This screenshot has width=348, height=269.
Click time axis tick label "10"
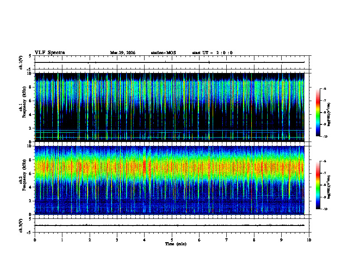[x=309, y=240]
